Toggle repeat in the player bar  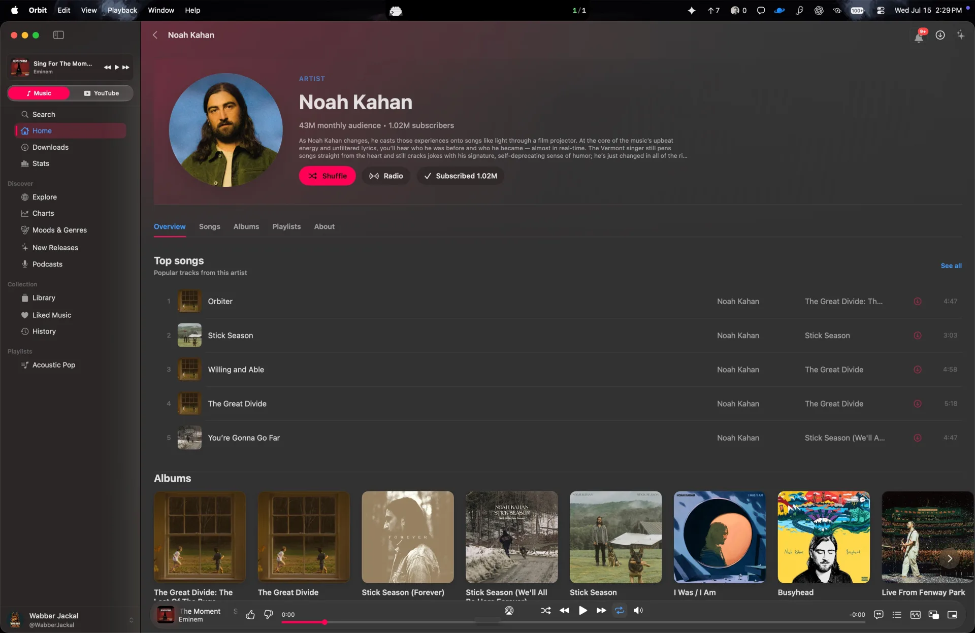(x=620, y=611)
